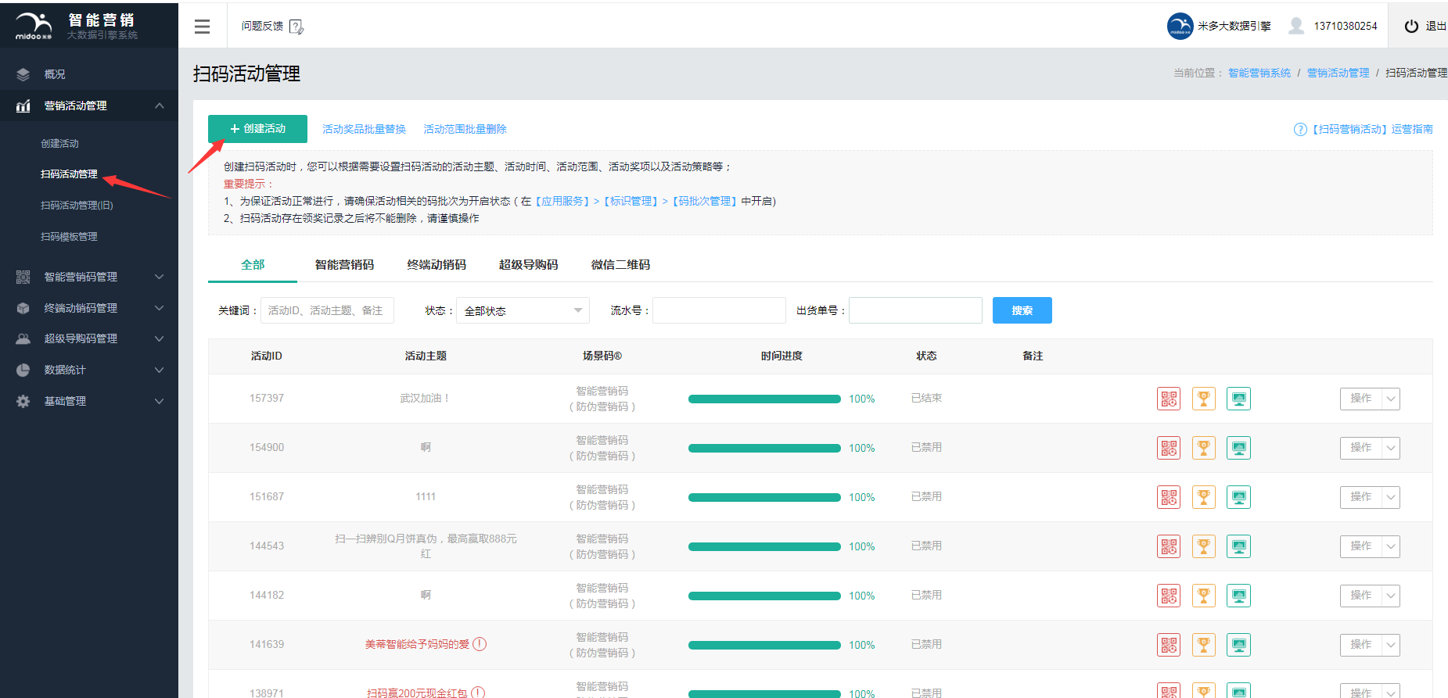Image resolution: width=1448 pixels, height=698 pixels.
Task: Open the 全部状态 status dropdown
Action: 523,310
